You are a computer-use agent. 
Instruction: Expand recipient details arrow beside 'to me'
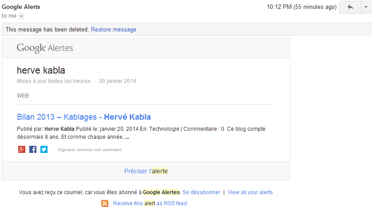(21, 16)
